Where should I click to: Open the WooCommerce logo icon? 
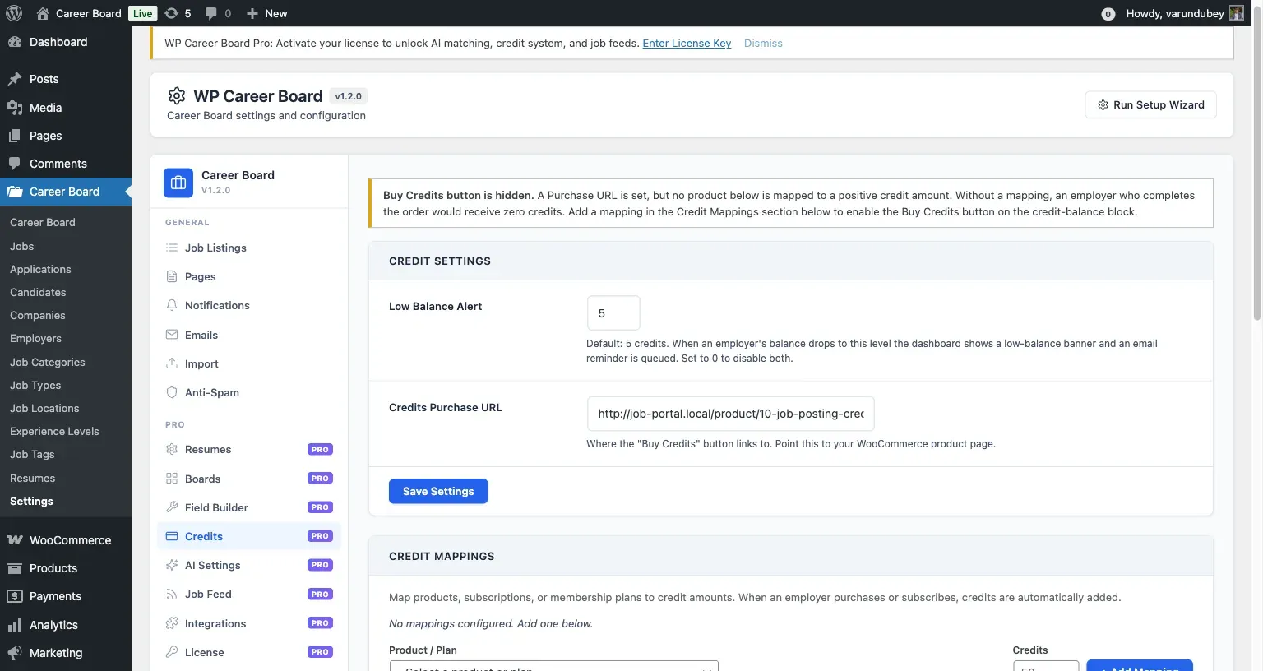(x=15, y=540)
